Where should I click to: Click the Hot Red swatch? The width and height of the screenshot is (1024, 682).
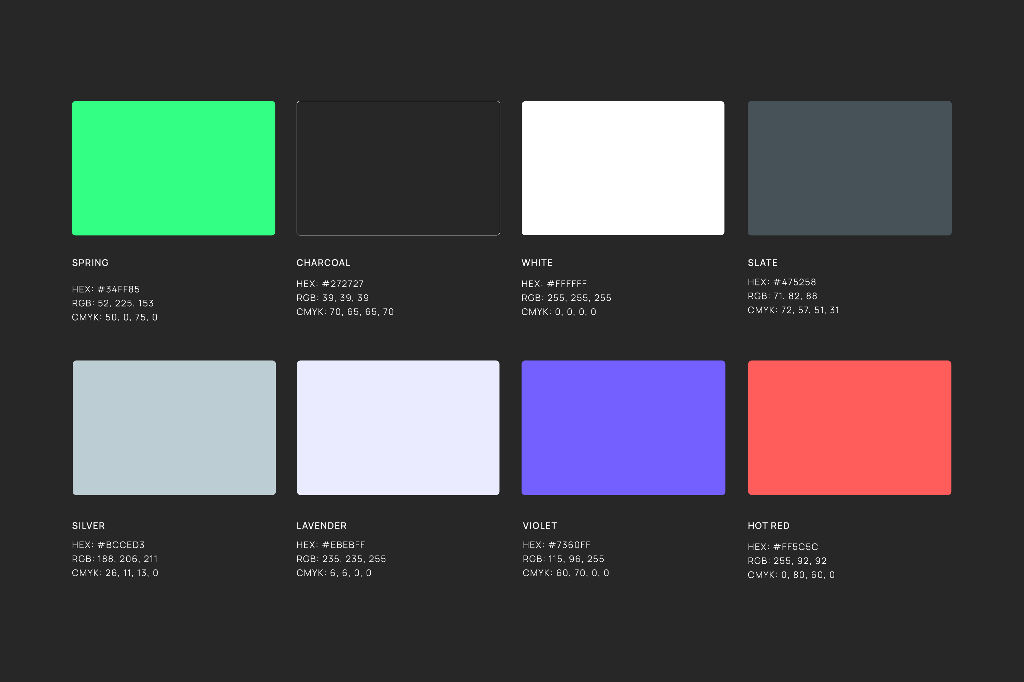(x=850, y=428)
